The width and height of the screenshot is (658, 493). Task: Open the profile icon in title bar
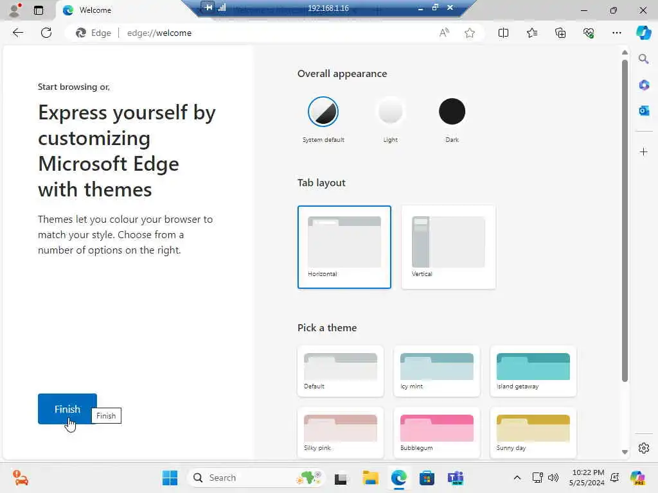[x=15, y=10]
